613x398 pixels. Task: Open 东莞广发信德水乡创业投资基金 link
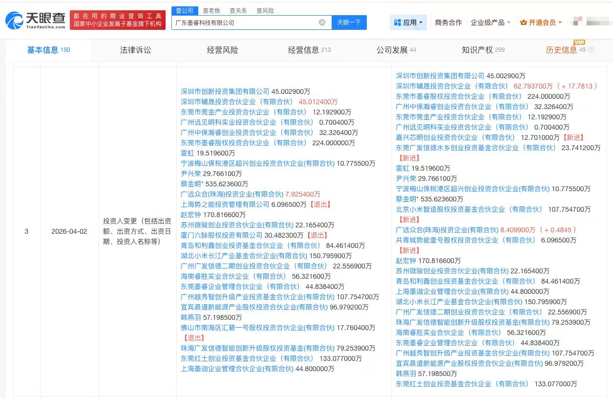477,148
